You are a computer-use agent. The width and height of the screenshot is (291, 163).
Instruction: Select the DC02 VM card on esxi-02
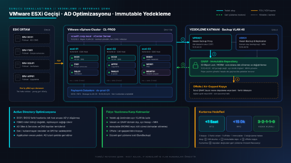[121, 58]
